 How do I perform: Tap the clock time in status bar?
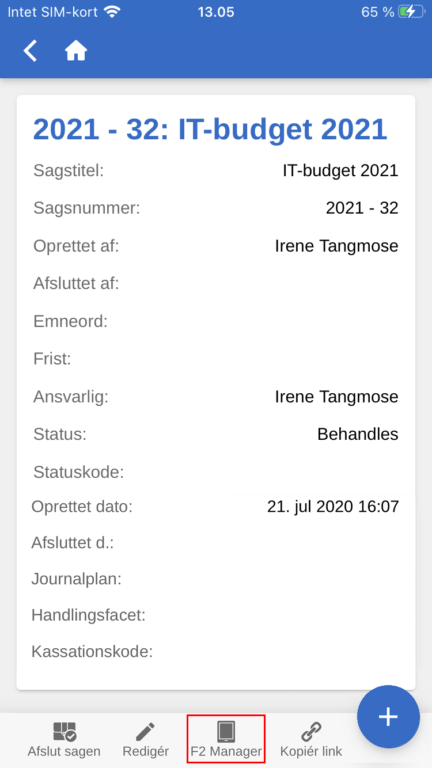(x=216, y=12)
